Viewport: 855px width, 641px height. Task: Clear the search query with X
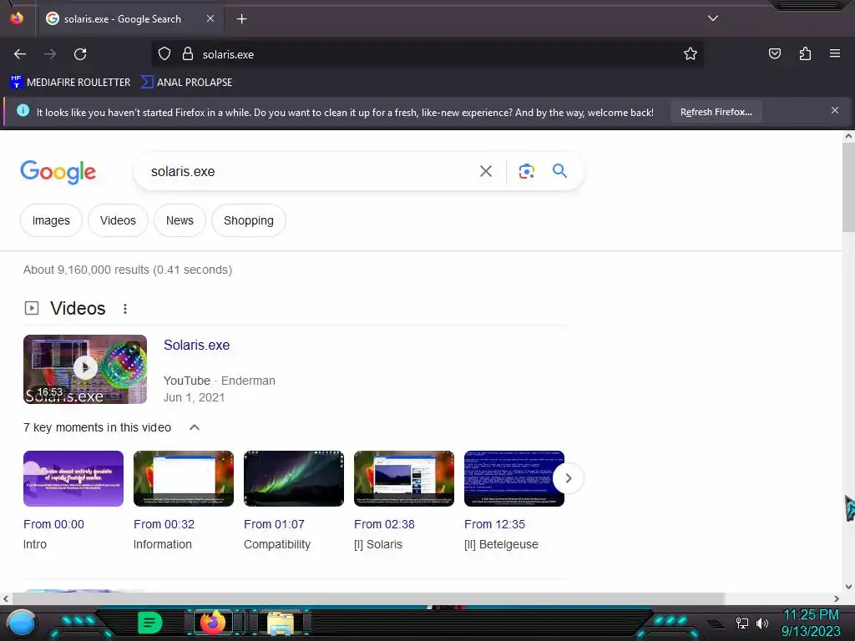486,171
